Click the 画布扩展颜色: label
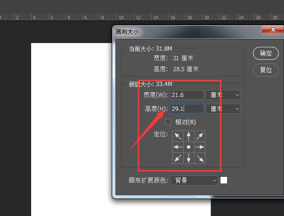 click(148, 180)
